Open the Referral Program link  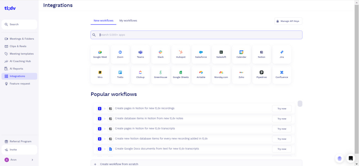(x=19, y=141)
